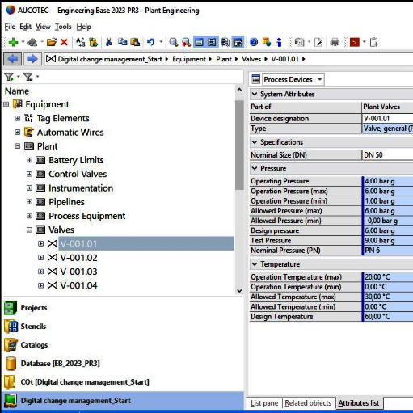Click the tree scrollbar down arrow
Viewport: 413px width, 413px height.
pyautogui.click(x=239, y=291)
